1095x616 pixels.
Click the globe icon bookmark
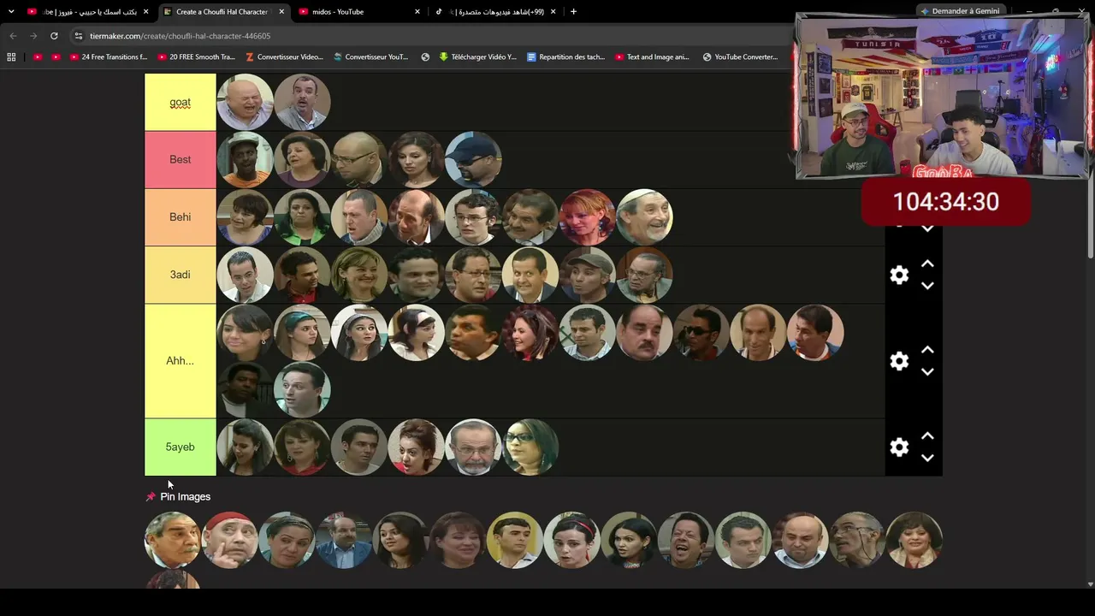425,57
